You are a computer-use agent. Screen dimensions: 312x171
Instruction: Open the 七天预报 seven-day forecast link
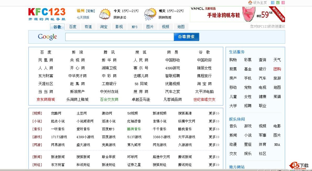pos(83,18)
